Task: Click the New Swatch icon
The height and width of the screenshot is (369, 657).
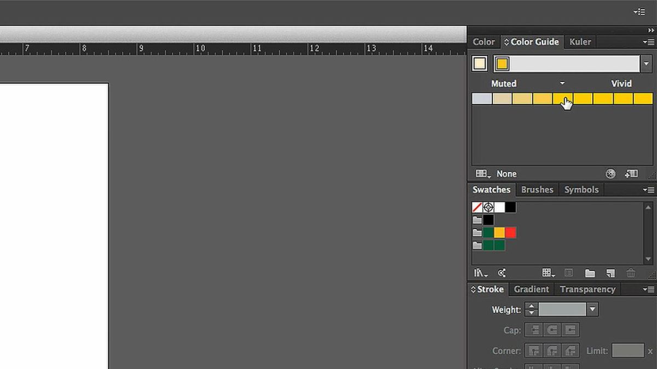Action: pos(610,273)
